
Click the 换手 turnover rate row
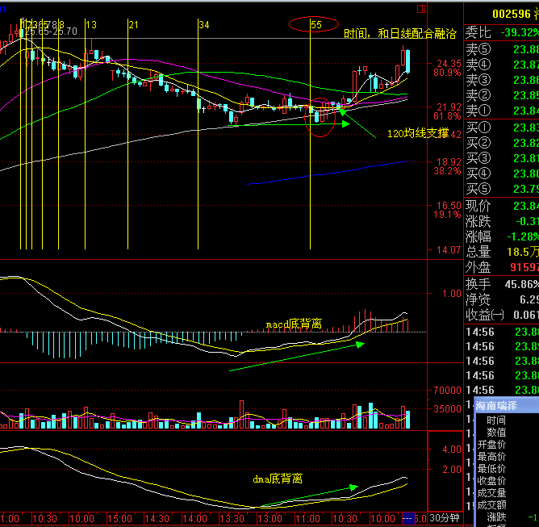502,284
